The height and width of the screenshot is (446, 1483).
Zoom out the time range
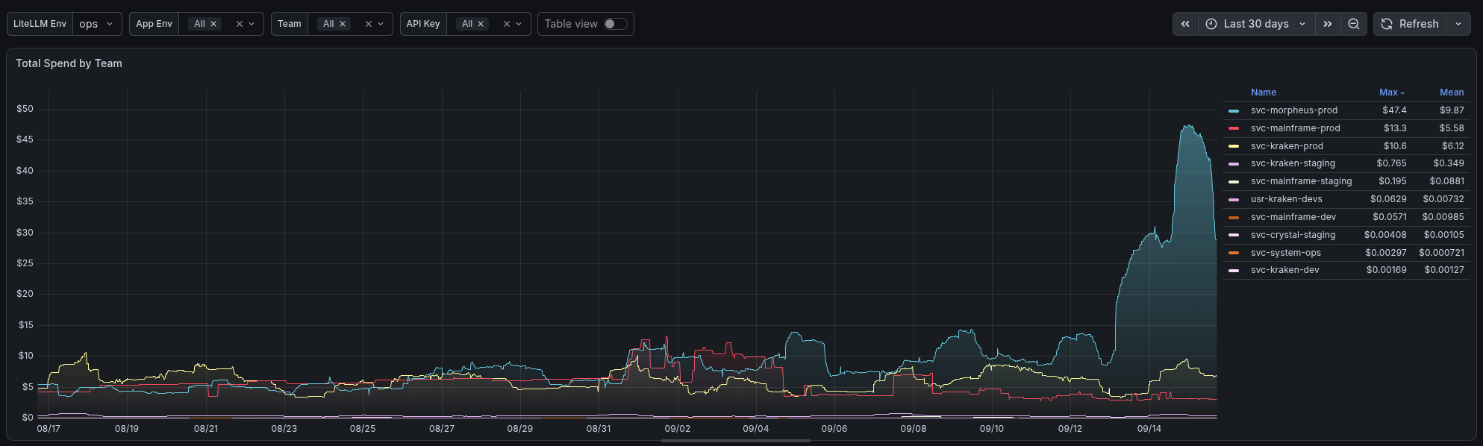[1354, 24]
